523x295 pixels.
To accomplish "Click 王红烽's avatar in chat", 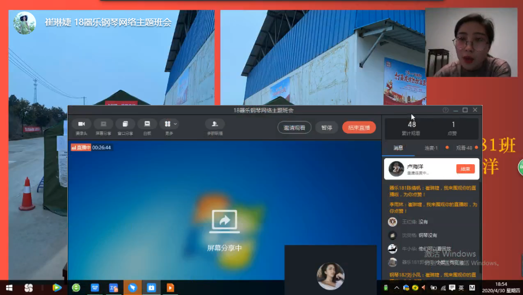I will pyautogui.click(x=392, y=222).
